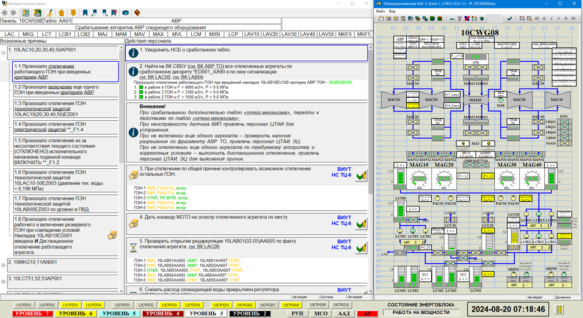Select cause 1.7 защита по уровню в ПВД

click(x=65, y=204)
